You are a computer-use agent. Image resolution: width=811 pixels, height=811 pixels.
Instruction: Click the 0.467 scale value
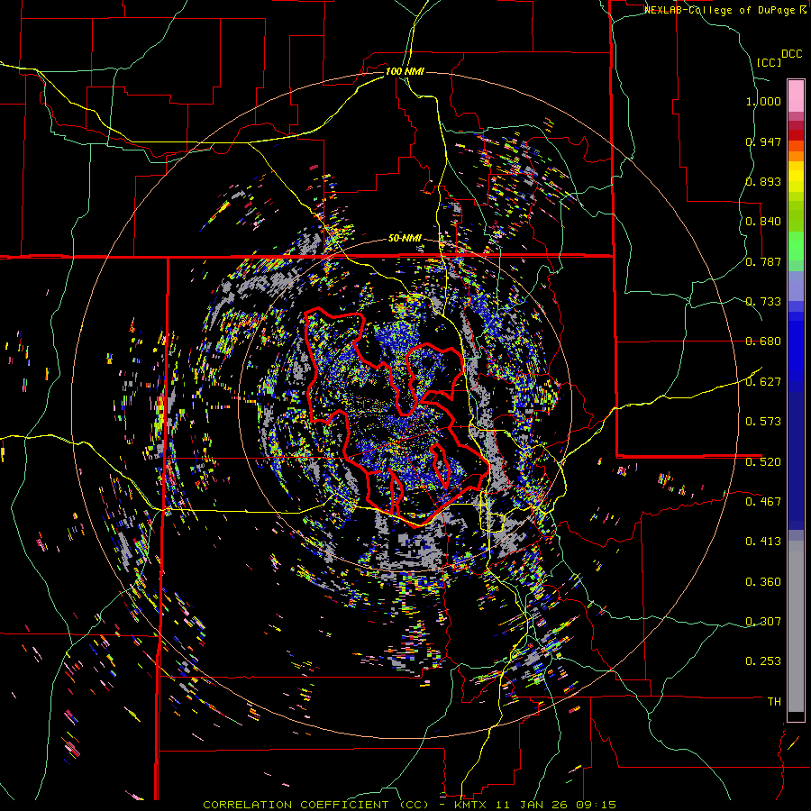pyautogui.click(x=763, y=501)
